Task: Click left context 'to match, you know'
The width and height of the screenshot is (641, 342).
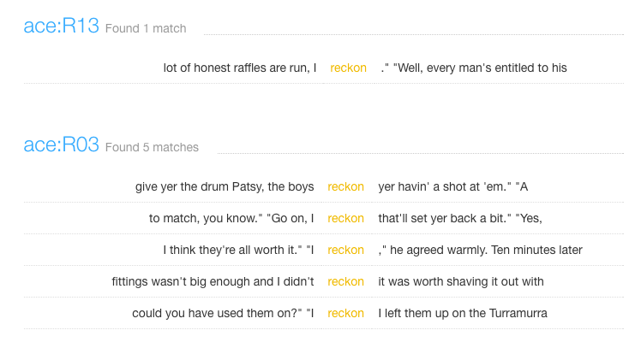Action: click(x=203, y=219)
